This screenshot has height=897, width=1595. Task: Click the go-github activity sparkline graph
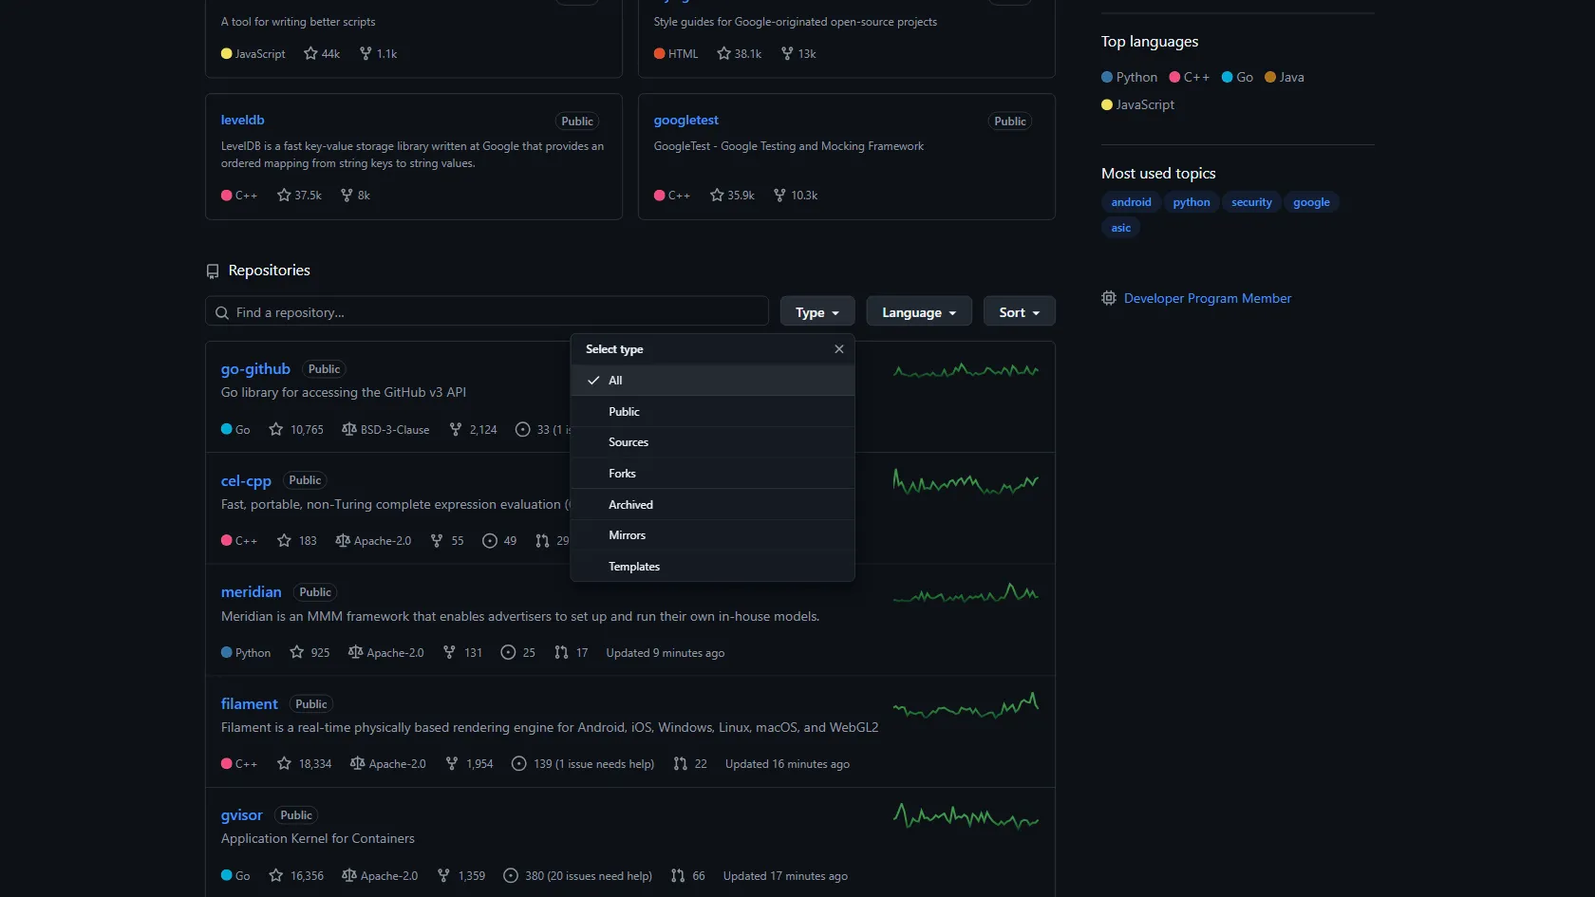point(966,370)
